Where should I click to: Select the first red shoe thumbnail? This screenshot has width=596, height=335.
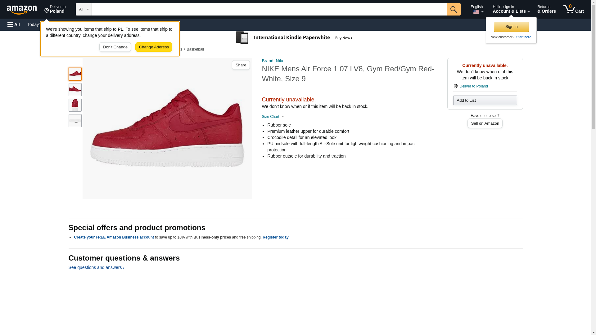click(75, 74)
